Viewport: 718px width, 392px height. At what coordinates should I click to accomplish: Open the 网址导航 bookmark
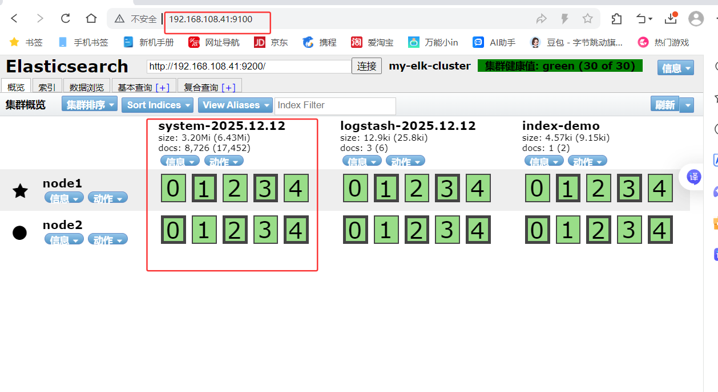(x=214, y=42)
